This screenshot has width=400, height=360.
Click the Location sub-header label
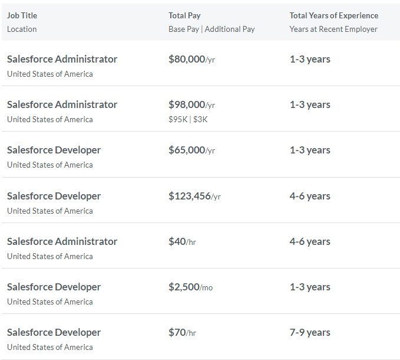(x=22, y=29)
